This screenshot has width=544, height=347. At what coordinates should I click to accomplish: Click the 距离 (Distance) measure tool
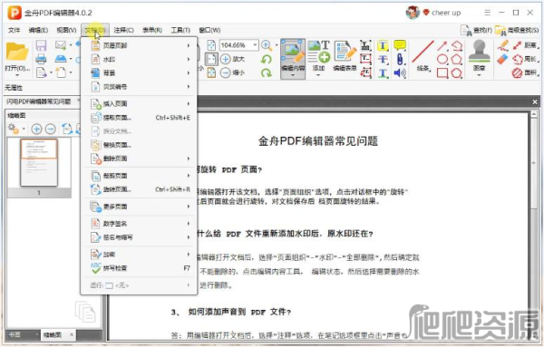(525, 45)
